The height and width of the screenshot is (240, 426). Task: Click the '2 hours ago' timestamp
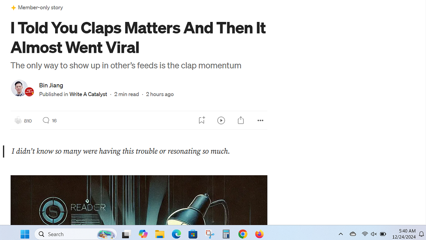point(160,94)
